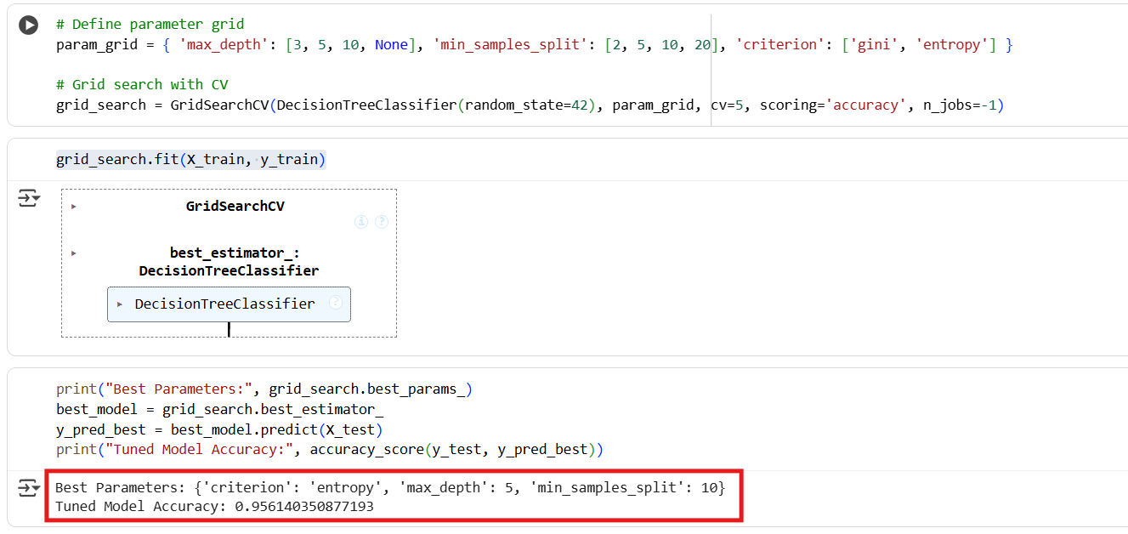
Task: Click the output options icon below the fit cell
Action: [28, 197]
